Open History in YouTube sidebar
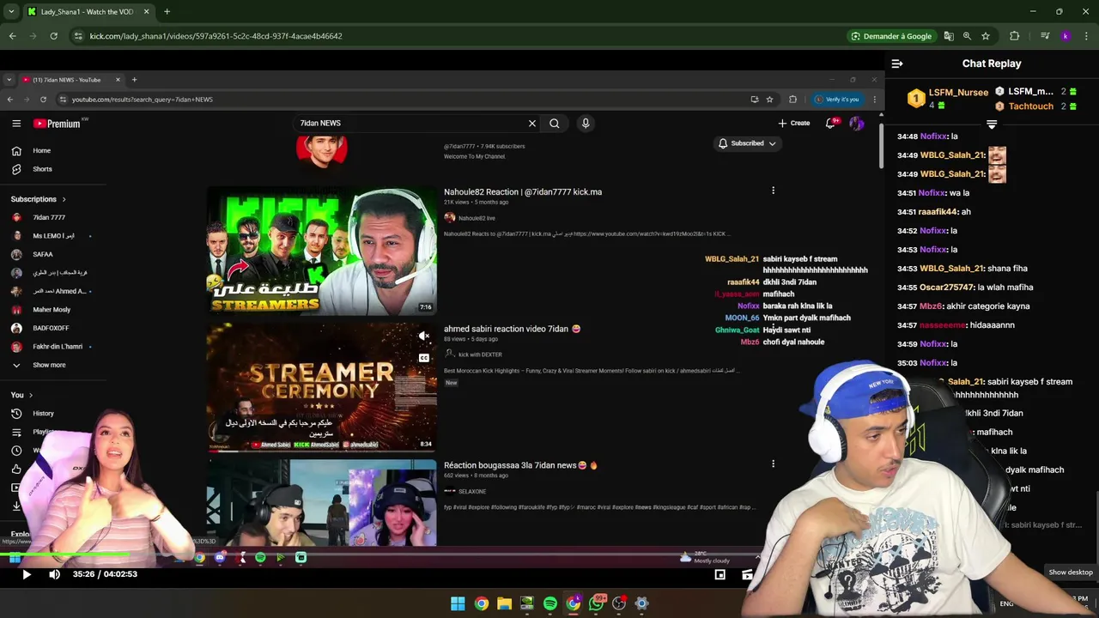 click(x=43, y=413)
